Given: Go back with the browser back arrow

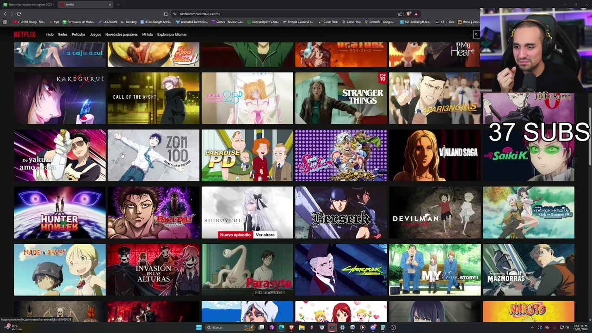Looking at the screenshot, I should point(5,14).
